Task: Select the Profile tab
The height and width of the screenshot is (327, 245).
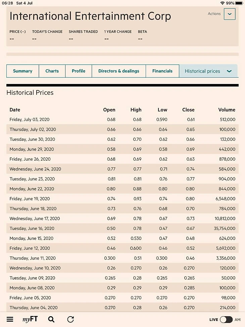Action: (79, 71)
